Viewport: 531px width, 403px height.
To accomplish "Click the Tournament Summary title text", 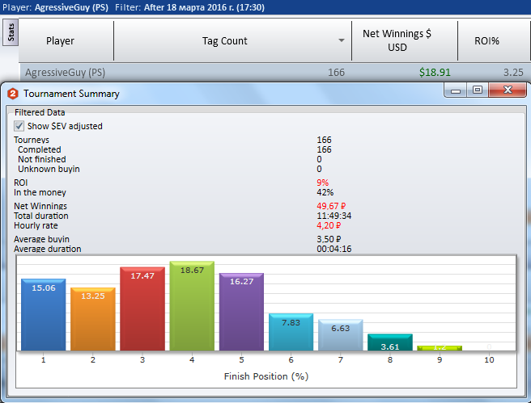I will coord(71,94).
